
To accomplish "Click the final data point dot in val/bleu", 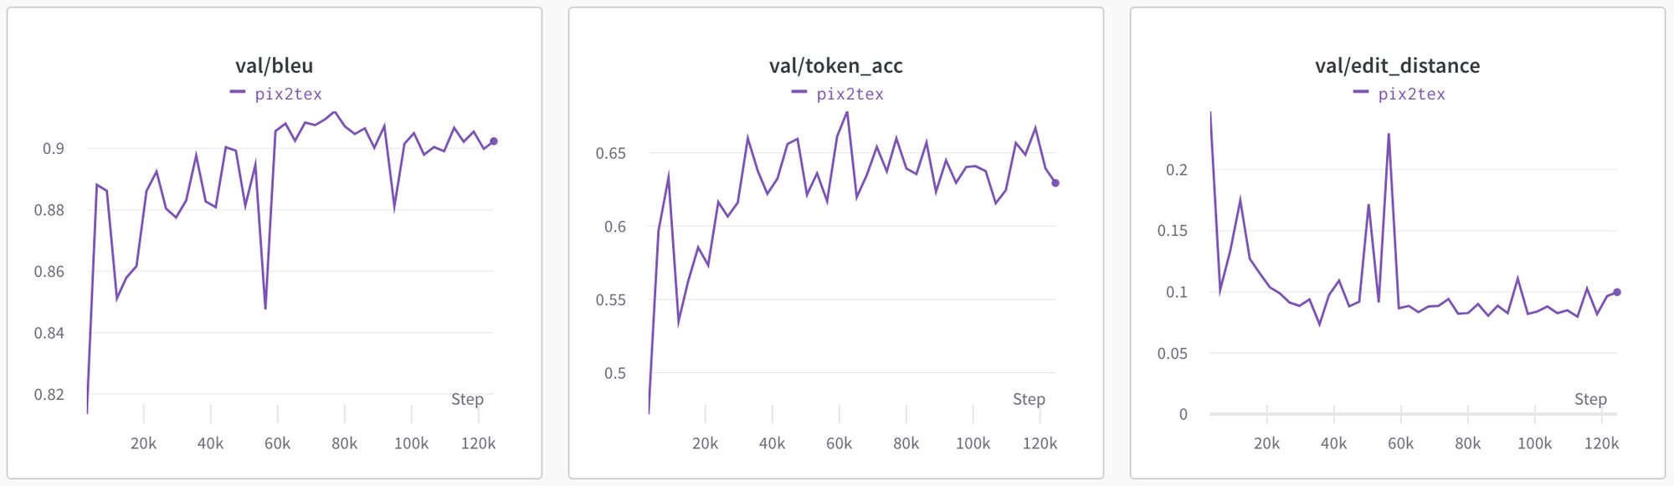I will click(494, 141).
